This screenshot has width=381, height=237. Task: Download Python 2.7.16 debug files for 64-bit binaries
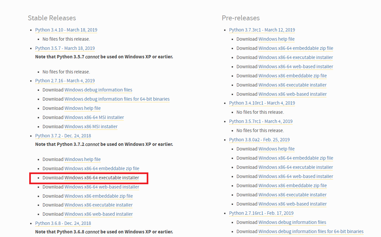click(117, 99)
